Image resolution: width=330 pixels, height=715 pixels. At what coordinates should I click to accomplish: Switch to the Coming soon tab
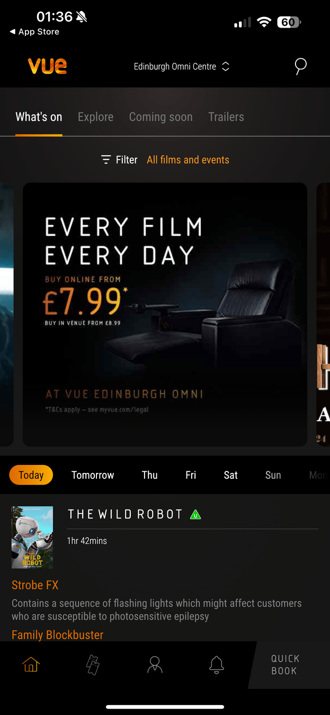[160, 117]
